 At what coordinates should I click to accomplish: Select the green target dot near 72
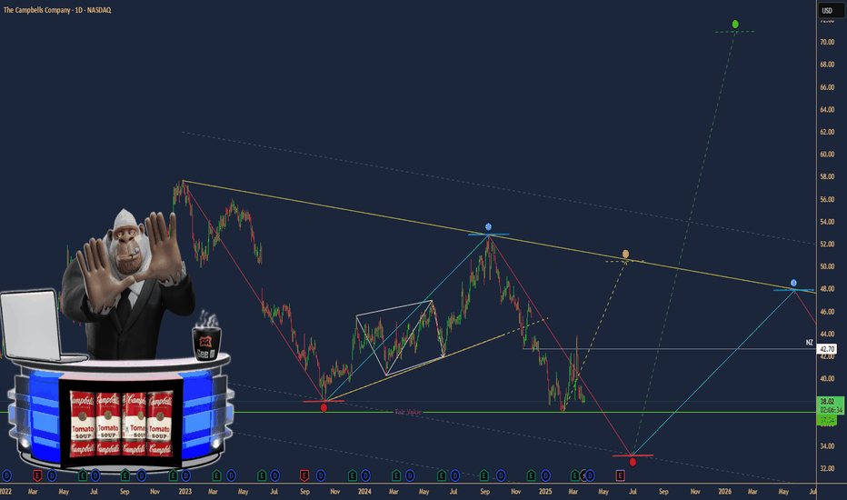(735, 24)
